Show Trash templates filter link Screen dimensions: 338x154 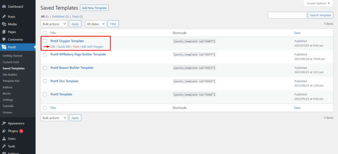pos(75,17)
